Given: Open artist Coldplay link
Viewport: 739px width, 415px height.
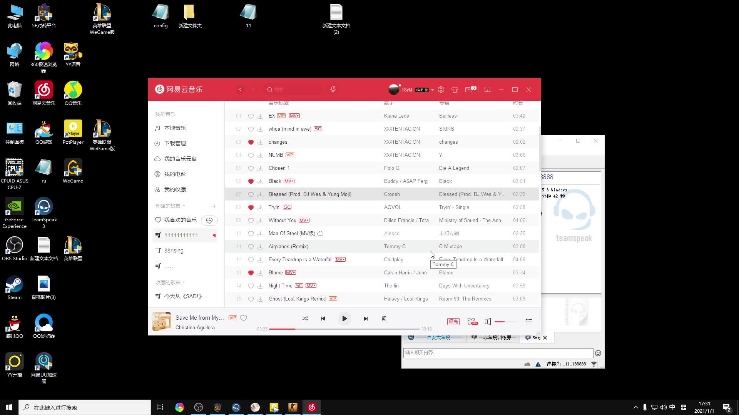Looking at the screenshot, I should 393,259.
